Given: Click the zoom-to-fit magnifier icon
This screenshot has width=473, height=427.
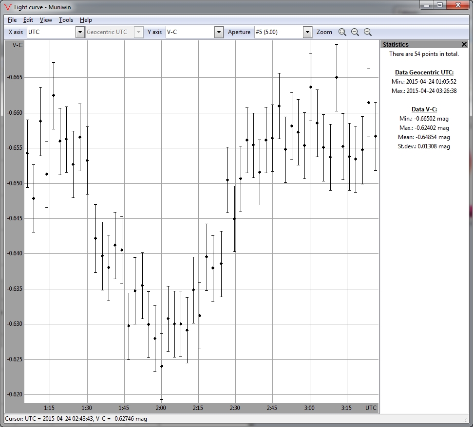Looking at the screenshot, I should (342, 32).
